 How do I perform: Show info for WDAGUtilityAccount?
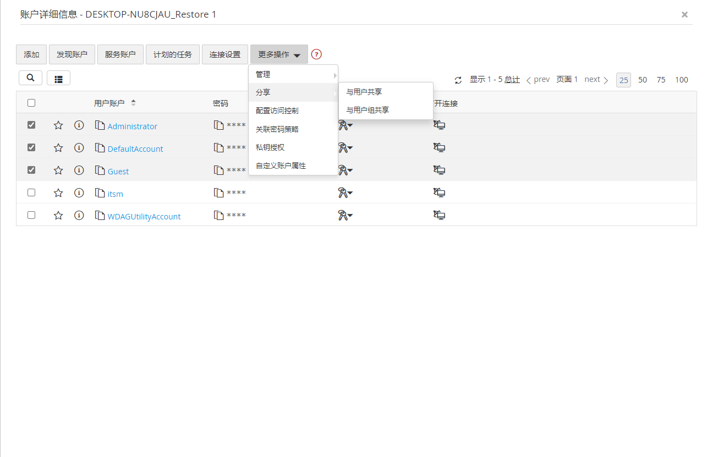(79, 216)
